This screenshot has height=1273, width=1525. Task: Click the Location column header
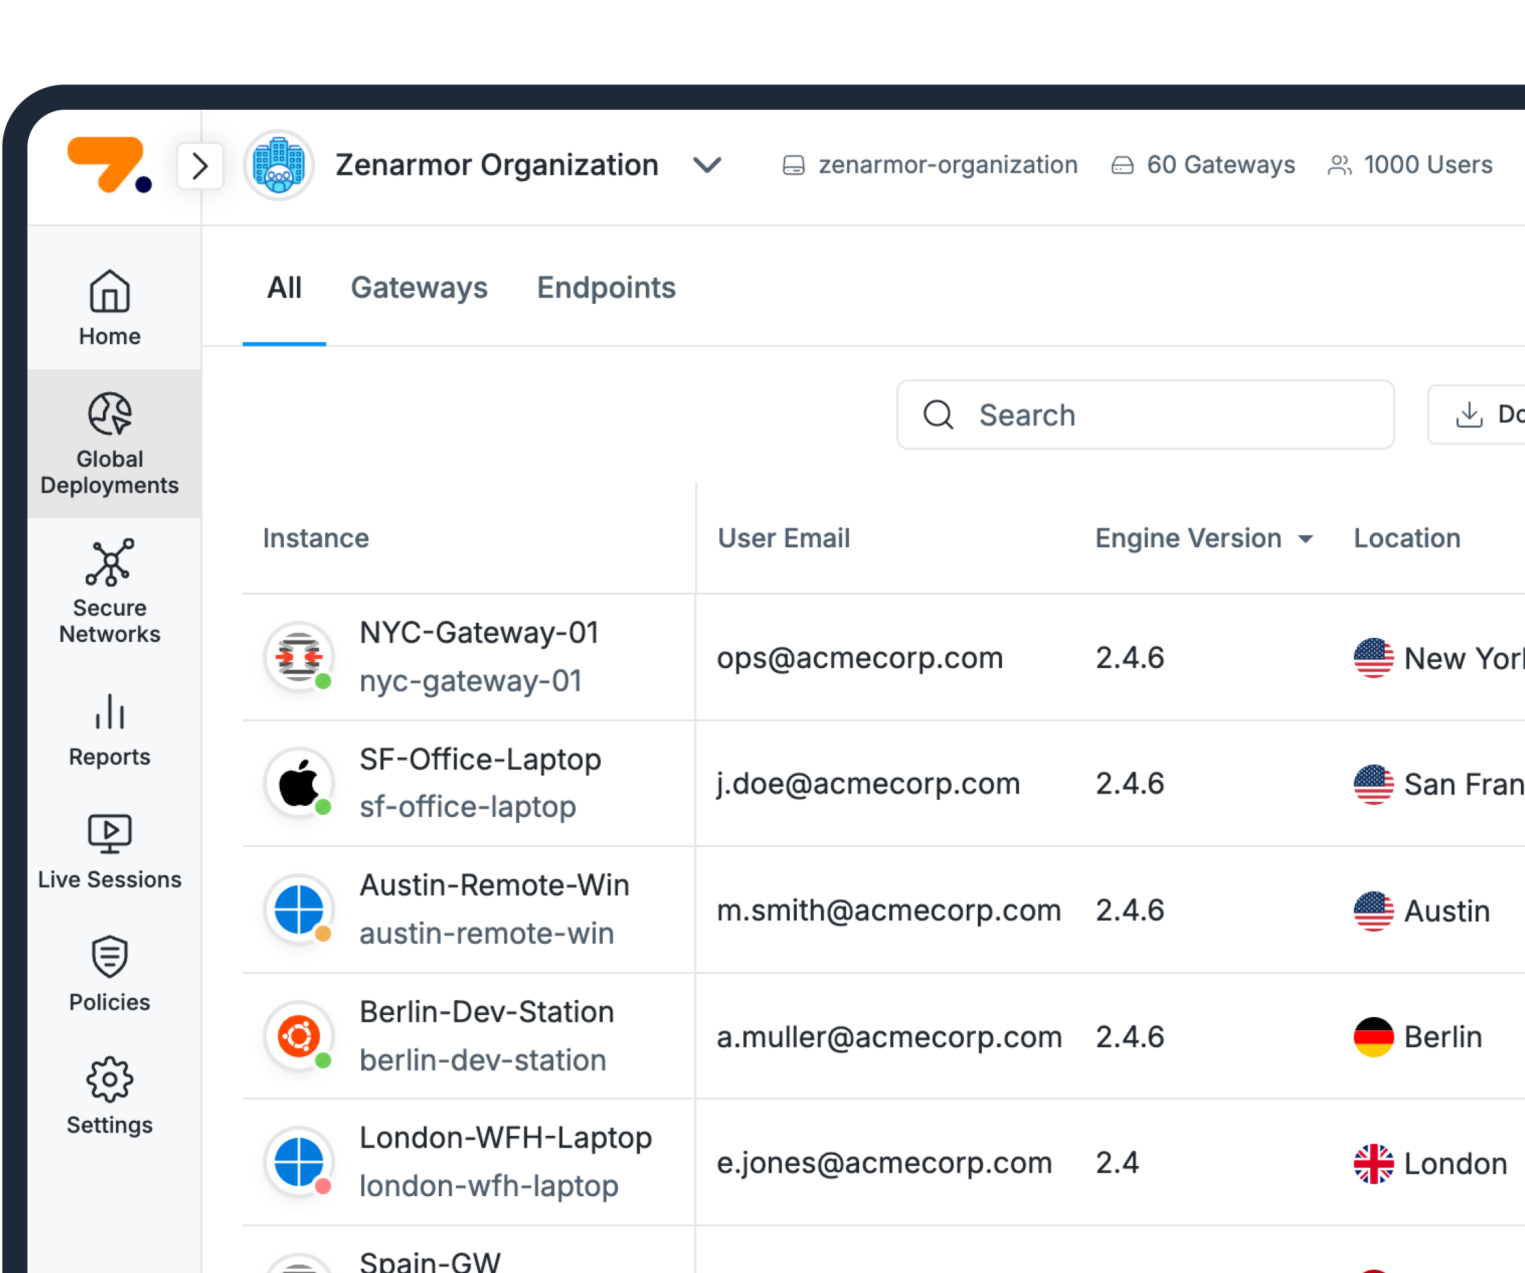(x=1406, y=538)
